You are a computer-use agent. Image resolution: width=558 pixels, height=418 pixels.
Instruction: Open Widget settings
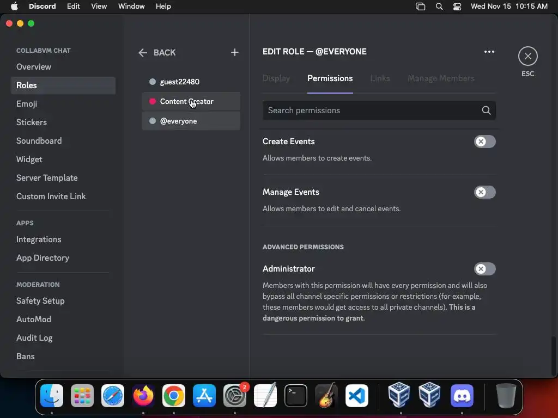[x=63, y=159]
